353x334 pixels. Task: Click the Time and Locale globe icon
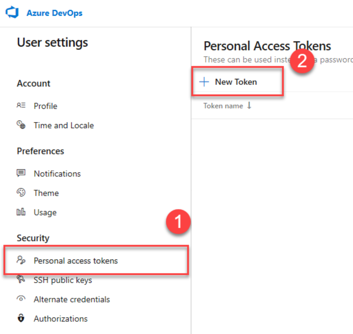tap(21, 125)
